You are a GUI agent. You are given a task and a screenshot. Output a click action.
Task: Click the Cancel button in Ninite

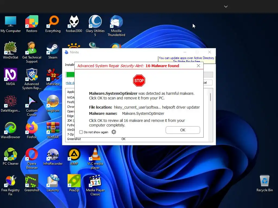pos(208,83)
